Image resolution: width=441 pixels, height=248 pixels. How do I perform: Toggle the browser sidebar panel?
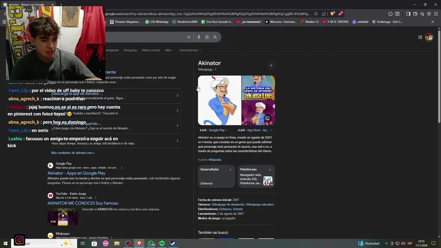408,14
